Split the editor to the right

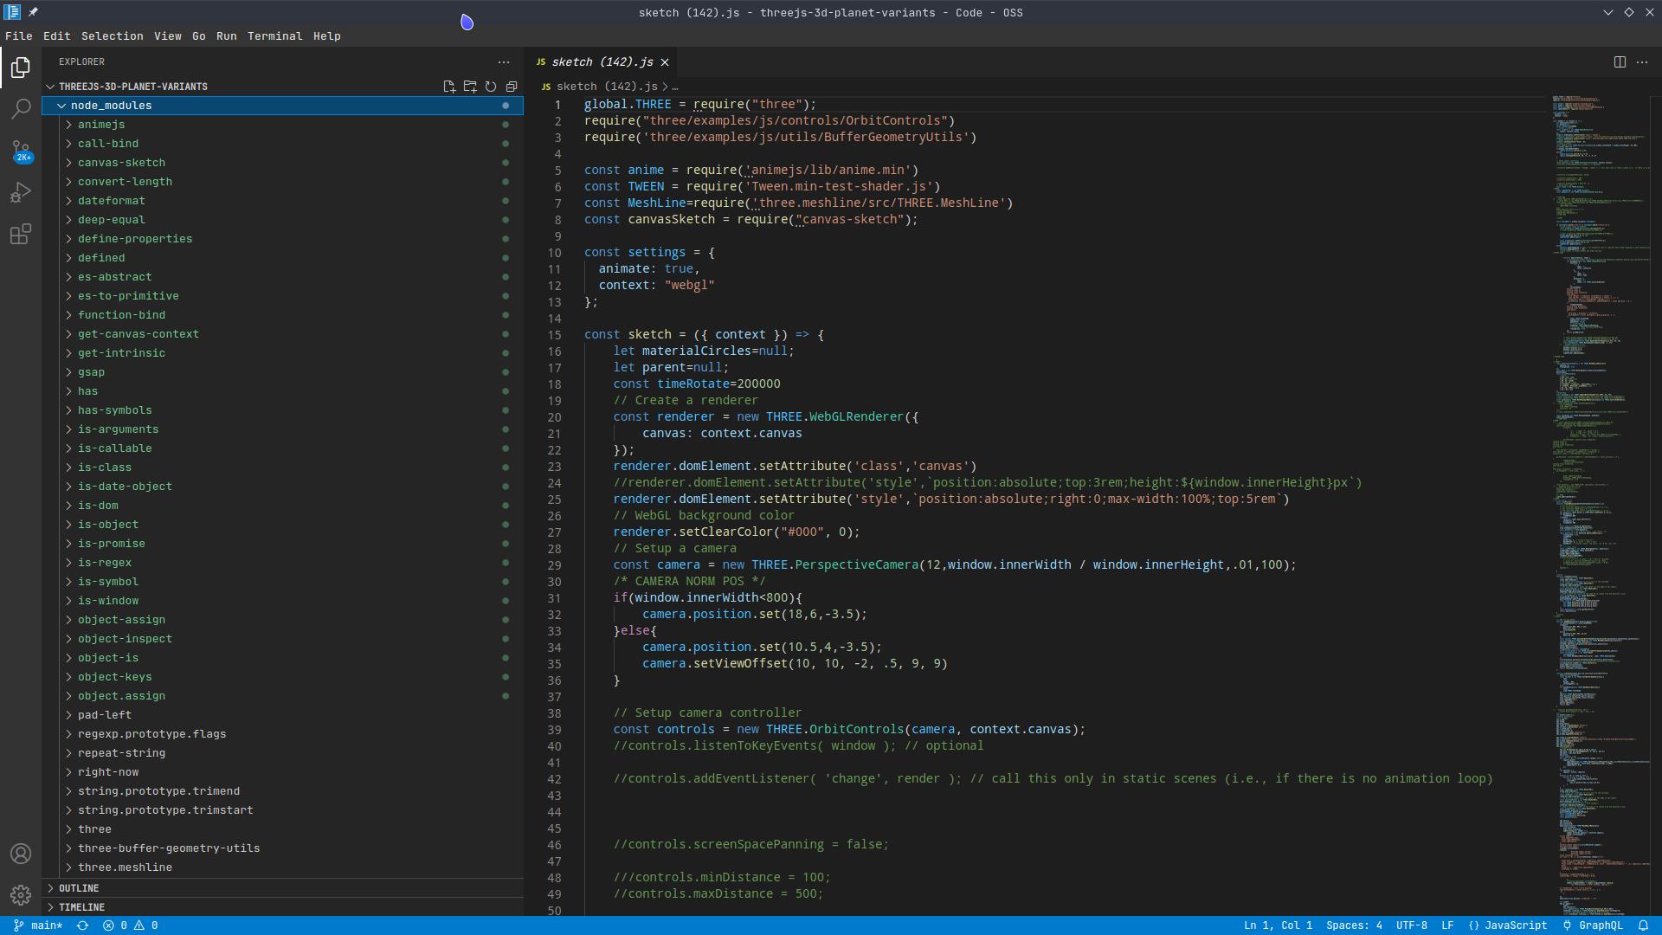click(x=1620, y=62)
